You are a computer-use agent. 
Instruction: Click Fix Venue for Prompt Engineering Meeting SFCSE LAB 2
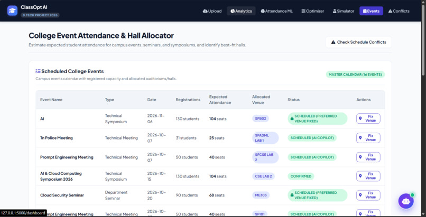point(368,157)
